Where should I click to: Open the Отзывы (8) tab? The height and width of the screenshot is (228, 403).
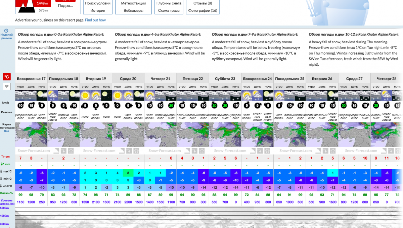(x=203, y=3)
